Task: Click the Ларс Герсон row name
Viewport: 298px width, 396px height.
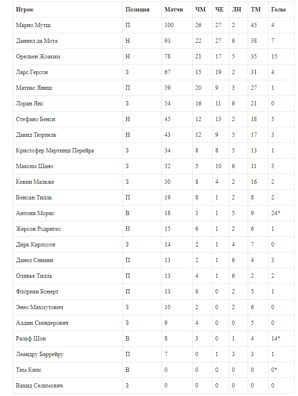Action: pos(32,72)
